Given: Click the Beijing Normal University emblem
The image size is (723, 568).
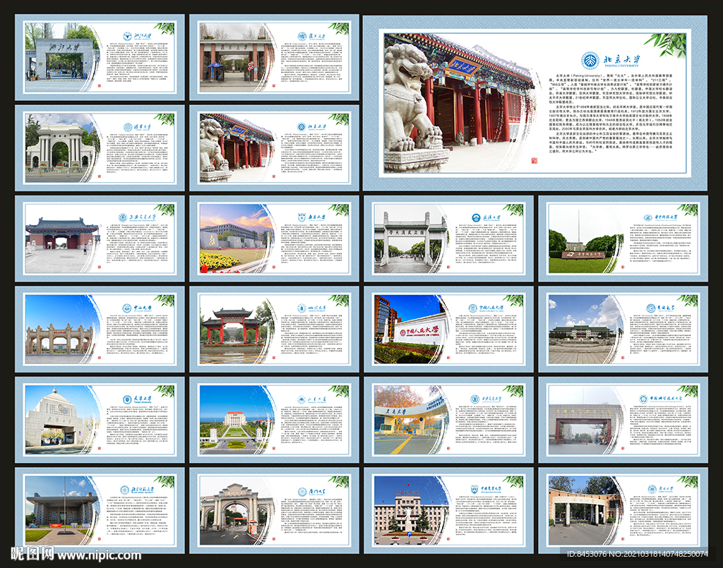Looking at the screenshot, I should (124, 490).
